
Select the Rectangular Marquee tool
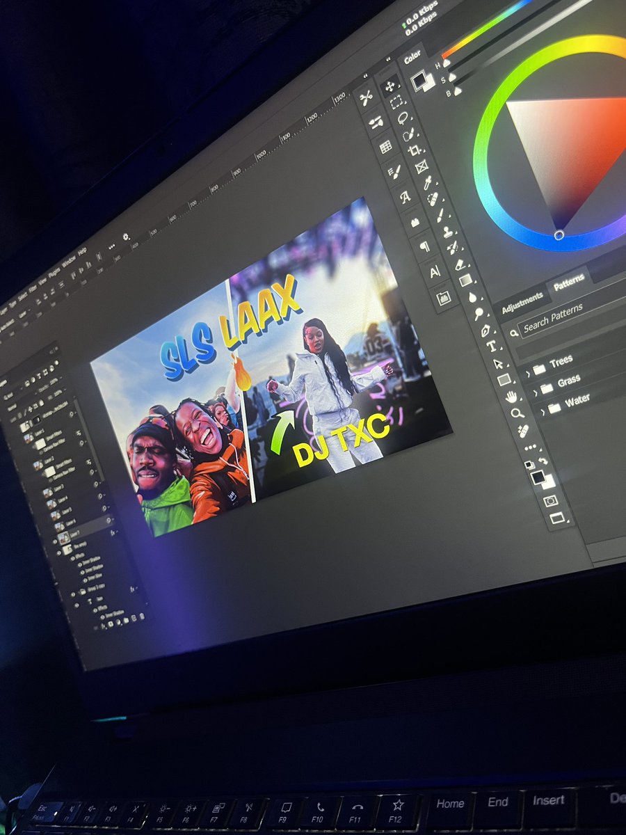[396, 102]
